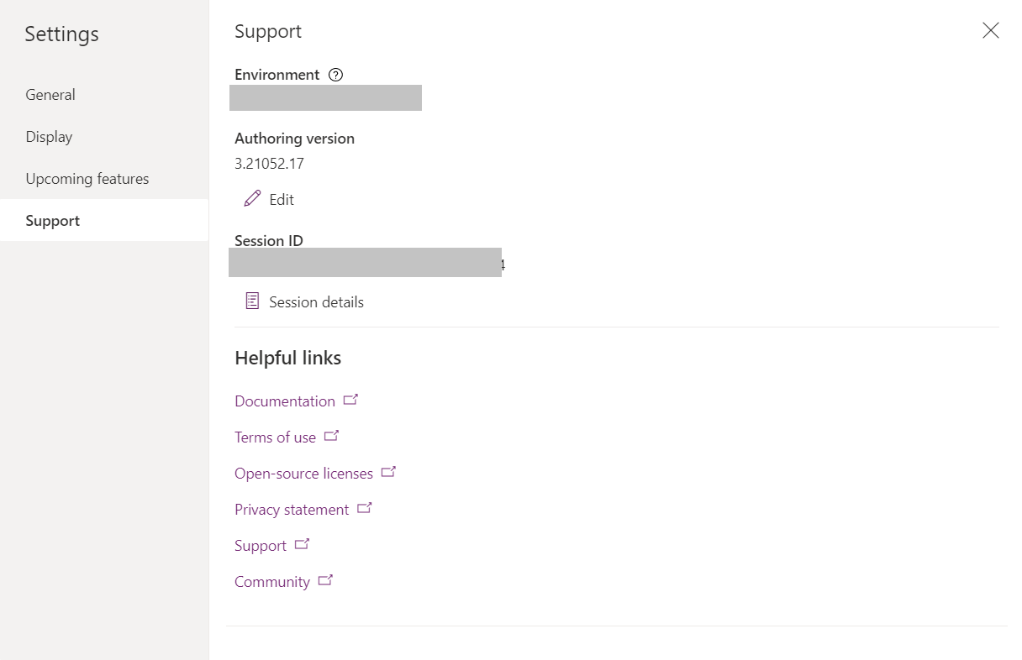
Task: Click external-link icon next to Documentation
Action: point(351,400)
